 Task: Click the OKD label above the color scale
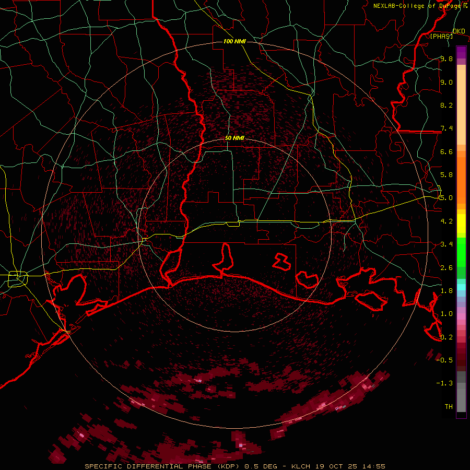459,31
